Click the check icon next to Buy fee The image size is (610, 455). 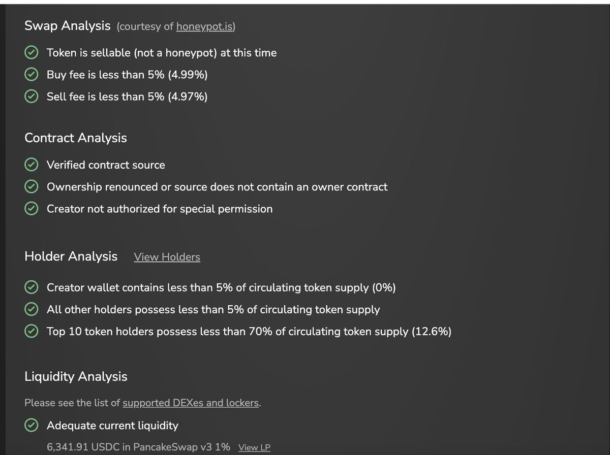[x=32, y=74]
